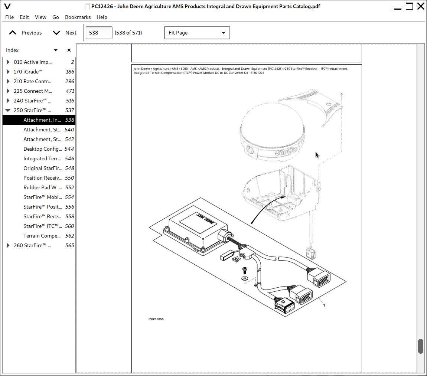Click the page count text (538 of 571)
Image resolution: width=427 pixels, height=376 pixels.
[x=128, y=33]
